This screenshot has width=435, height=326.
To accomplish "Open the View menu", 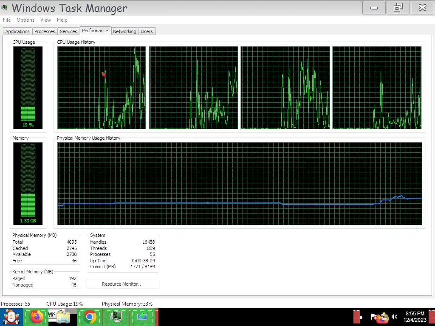I will tap(45, 20).
